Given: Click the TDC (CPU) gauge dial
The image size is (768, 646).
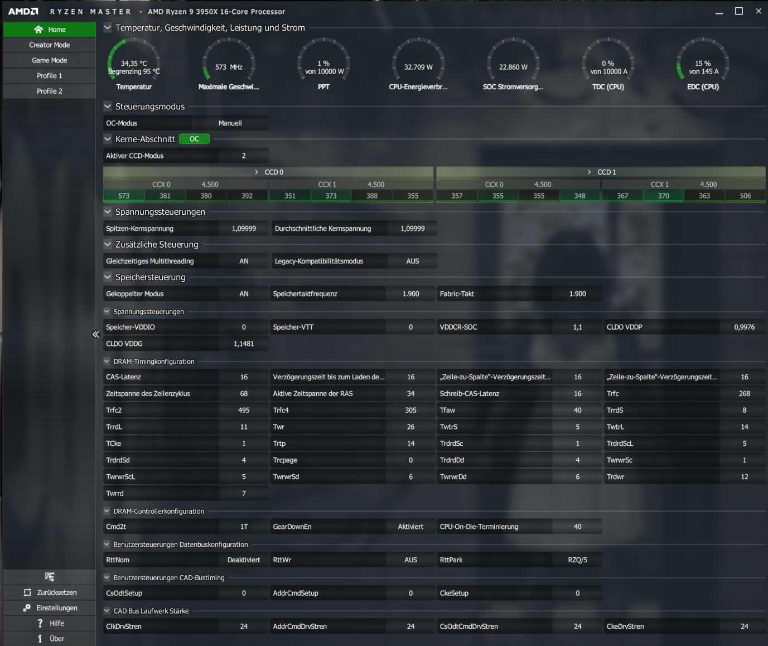Looking at the screenshot, I should tap(608, 60).
